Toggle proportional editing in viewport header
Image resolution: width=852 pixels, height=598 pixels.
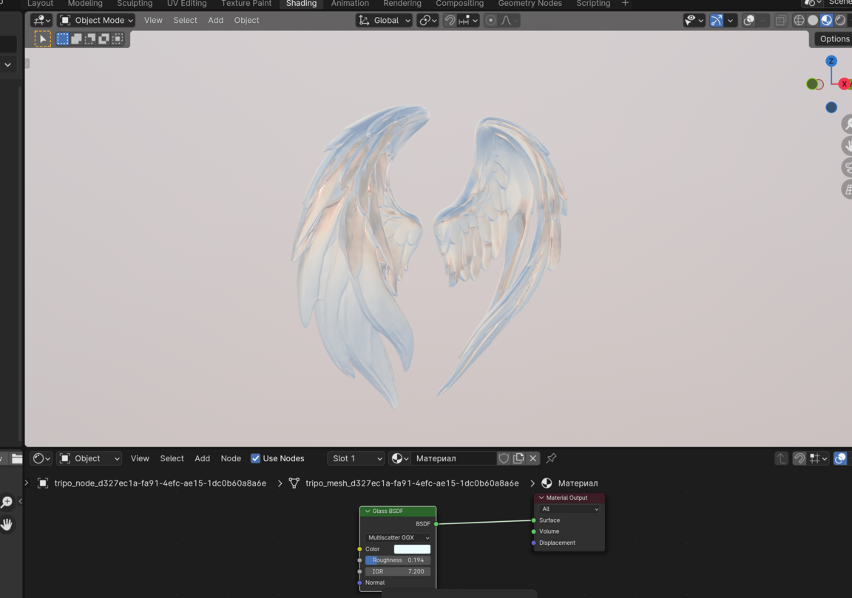(490, 21)
